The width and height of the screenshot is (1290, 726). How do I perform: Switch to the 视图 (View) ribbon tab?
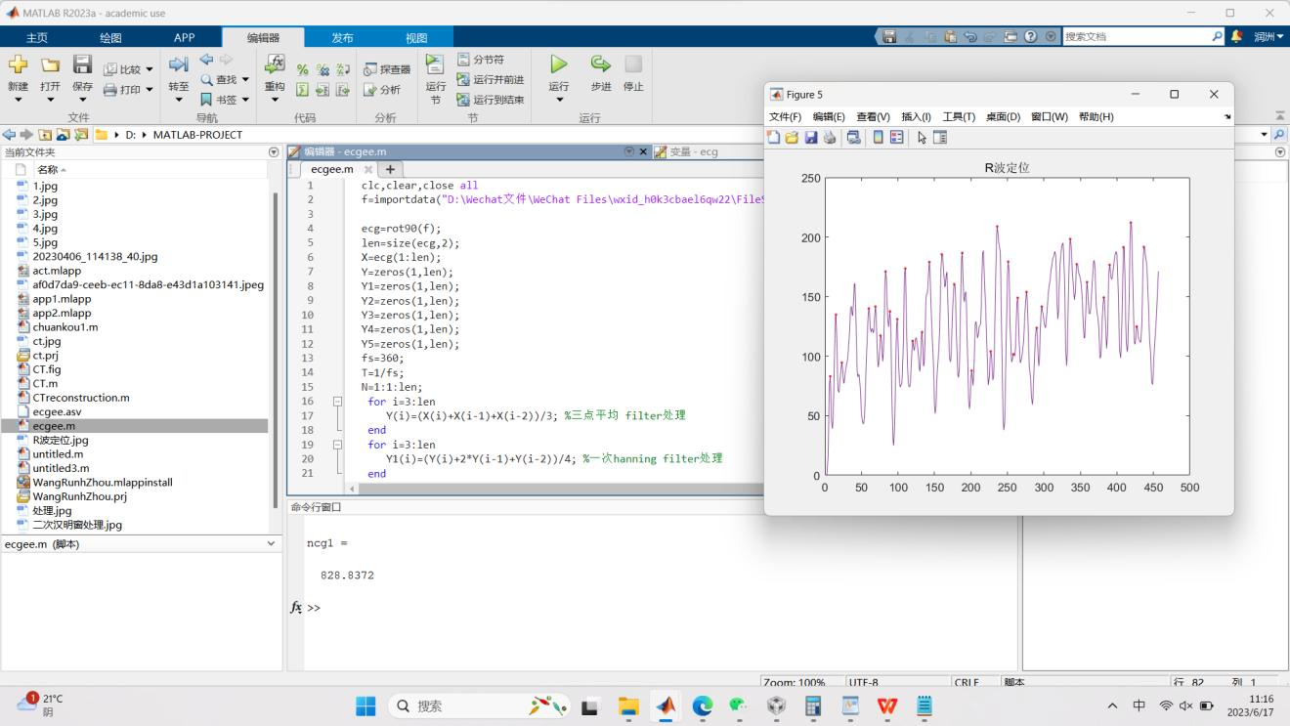416,38
